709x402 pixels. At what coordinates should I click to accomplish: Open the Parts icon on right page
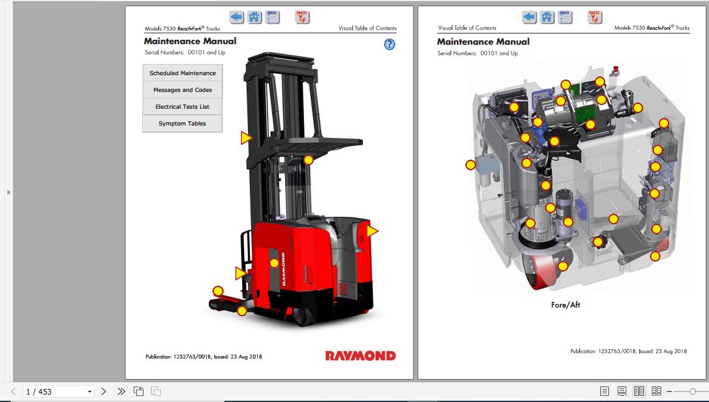[x=595, y=17]
